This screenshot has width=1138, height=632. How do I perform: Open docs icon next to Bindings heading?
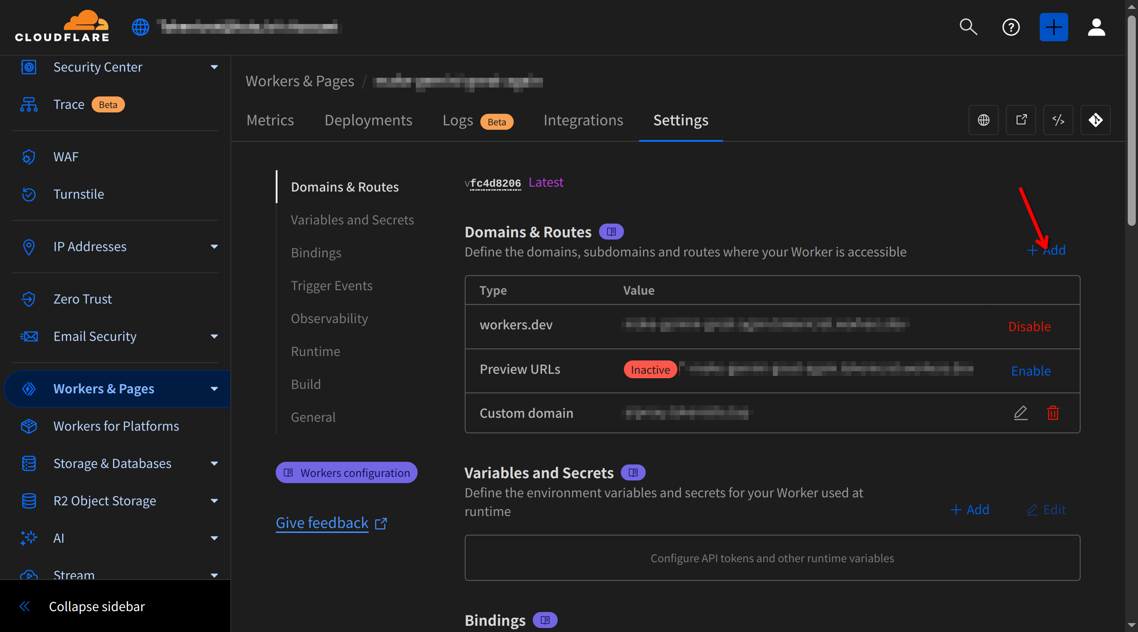click(545, 620)
